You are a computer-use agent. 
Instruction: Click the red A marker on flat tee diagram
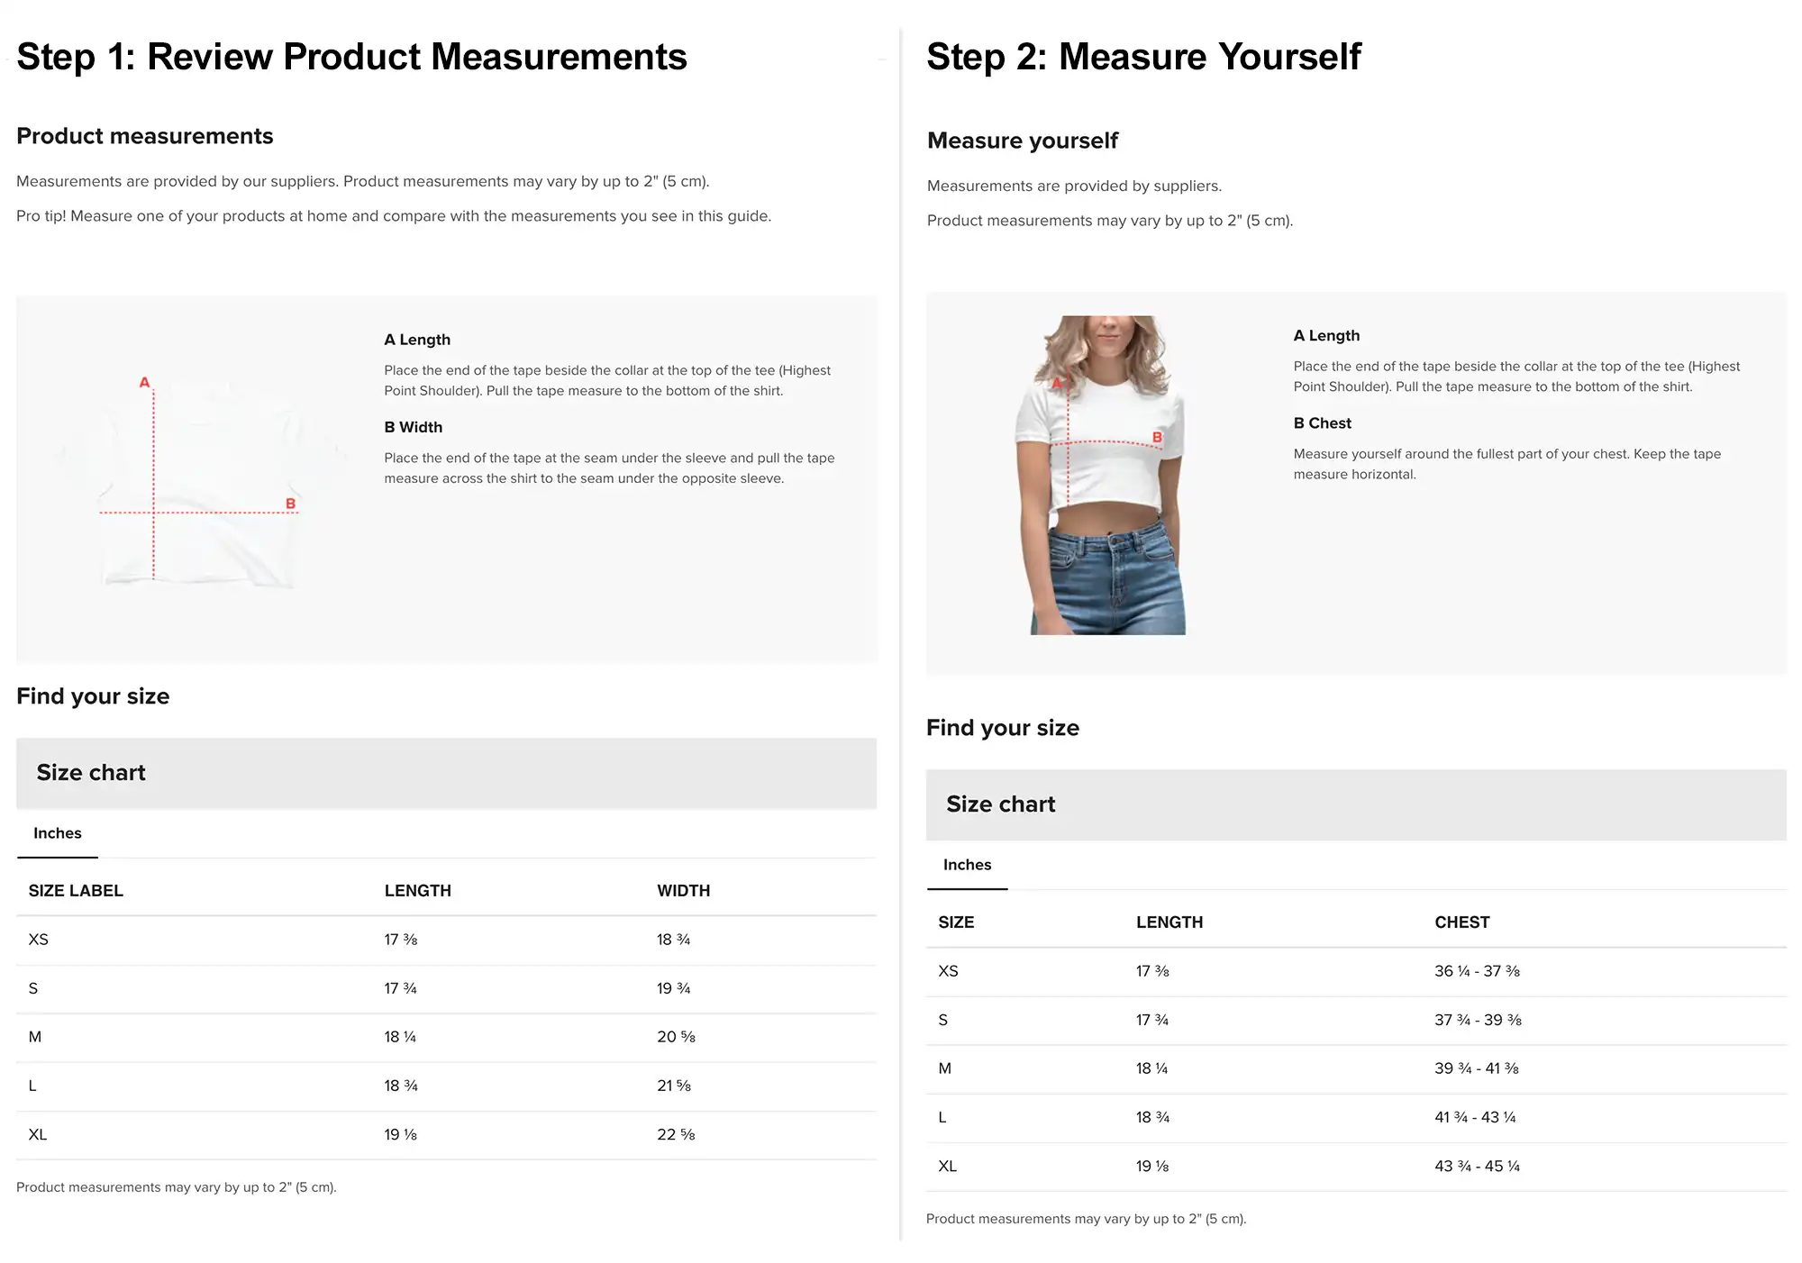[x=144, y=382]
